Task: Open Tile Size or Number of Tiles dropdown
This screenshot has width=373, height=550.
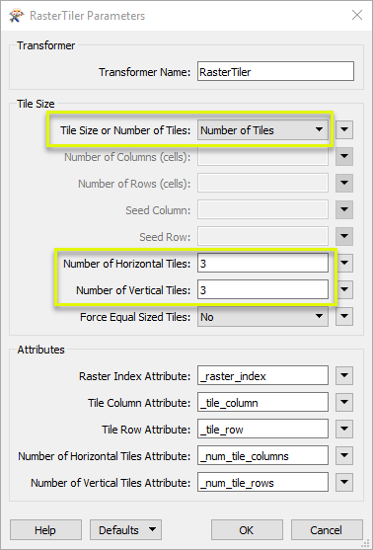Action: [x=262, y=130]
